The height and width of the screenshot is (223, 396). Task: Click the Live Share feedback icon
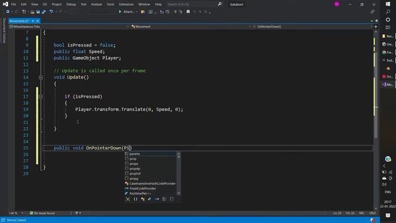(x=372, y=12)
